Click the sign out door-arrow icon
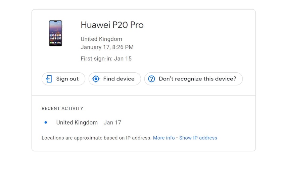 (49, 79)
